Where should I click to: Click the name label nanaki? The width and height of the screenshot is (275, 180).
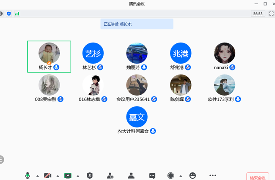(x=221, y=67)
